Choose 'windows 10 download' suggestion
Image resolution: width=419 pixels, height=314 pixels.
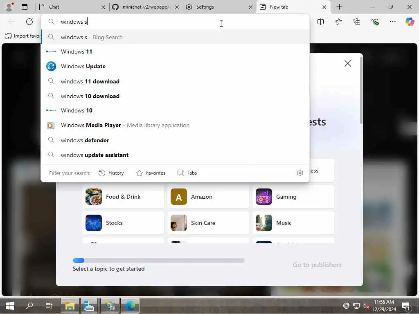point(175,96)
